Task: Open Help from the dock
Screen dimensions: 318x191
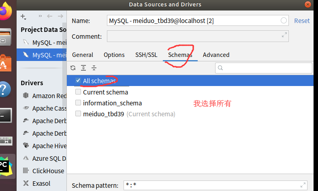Action: point(5,89)
